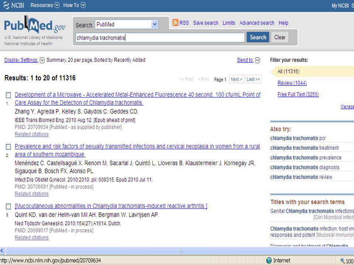Click the Manage filters link
Screen dimensions: 354x265
(x=347, y=107)
